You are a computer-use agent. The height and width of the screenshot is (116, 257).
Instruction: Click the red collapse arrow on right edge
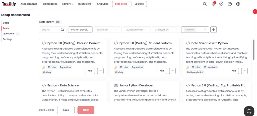coord(255,12)
